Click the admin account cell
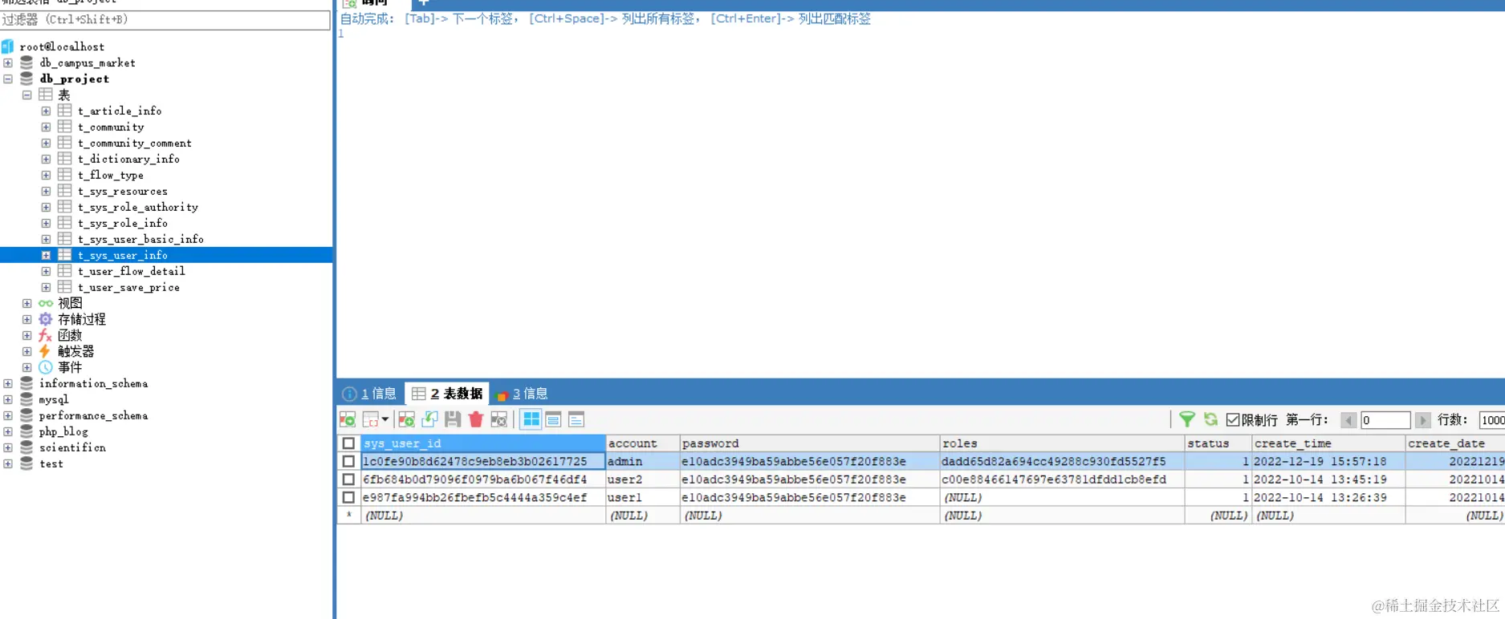1505x619 pixels. [643, 462]
